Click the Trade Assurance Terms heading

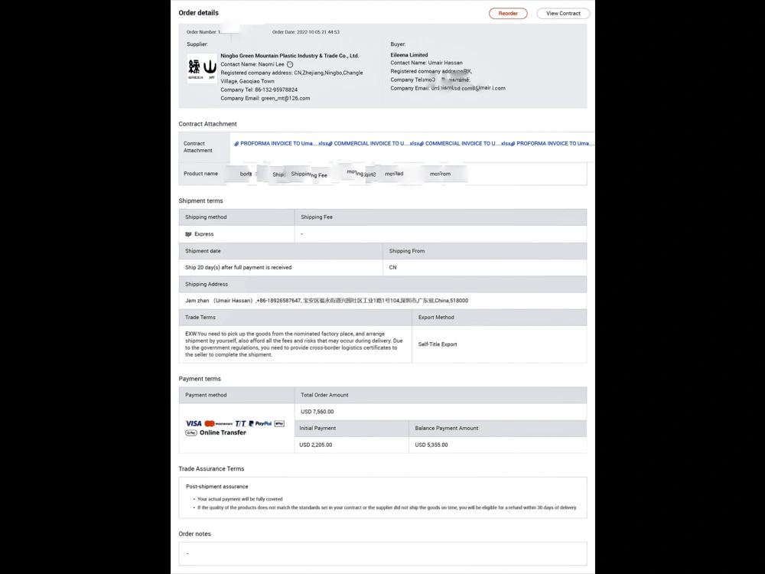[x=211, y=468]
